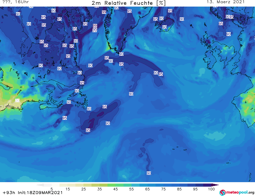Click the '65' tick label in the color legend
The height and width of the screenshot is (196, 255).
pyautogui.click(x=148, y=189)
